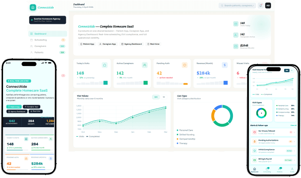Click Patients badge count in desktop sidebar

pos(62,52)
